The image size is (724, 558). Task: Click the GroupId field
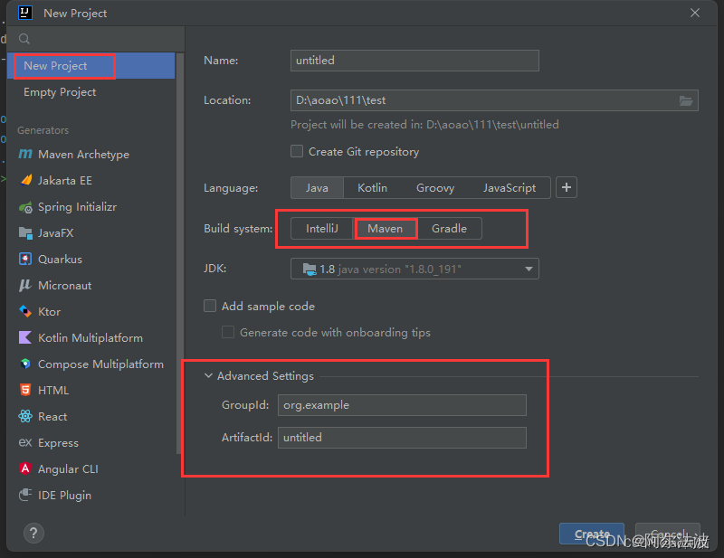(x=402, y=405)
